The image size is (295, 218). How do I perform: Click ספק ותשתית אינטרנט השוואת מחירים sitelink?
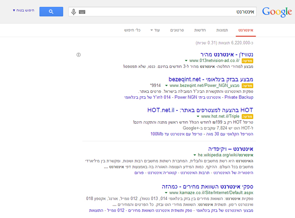pos(160,210)
